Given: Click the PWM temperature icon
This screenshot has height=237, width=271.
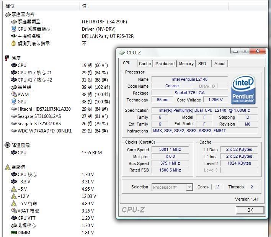Looking at the screenshot, I should 14,95.
